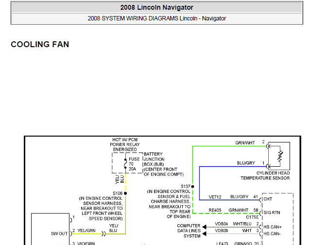Click the cylinder head temperature sensor resistor symbol
The width and height of the screenshot is (309, 245).
(280, 156)
